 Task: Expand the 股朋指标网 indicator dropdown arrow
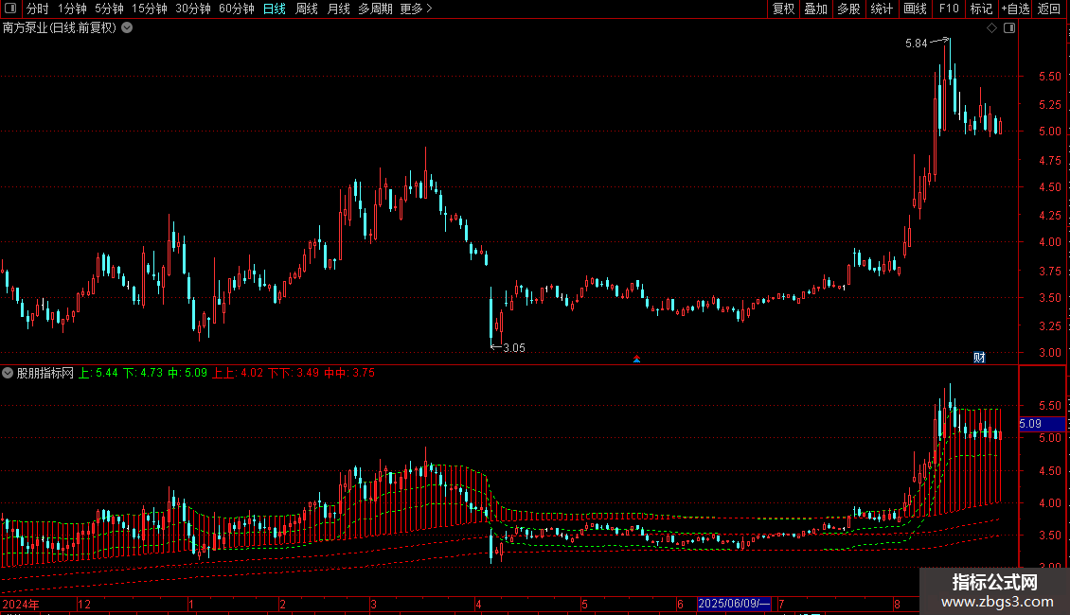pyautogui.click(x=8, y=373)
